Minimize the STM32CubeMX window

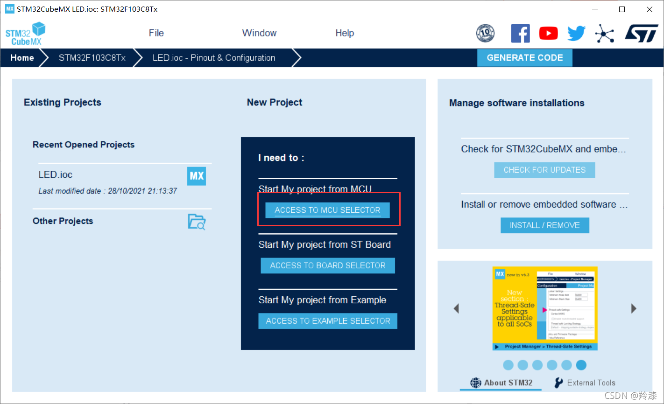pos(595,9)
